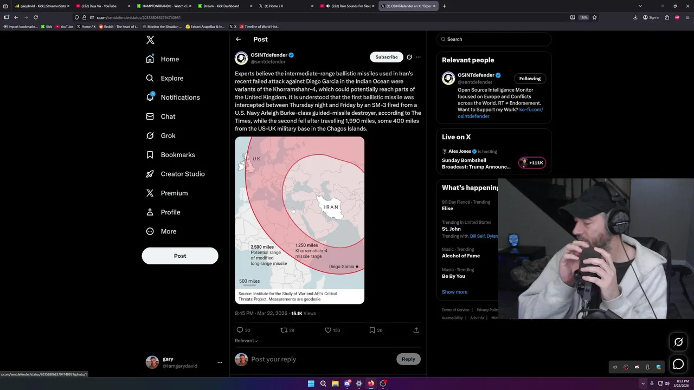Expand the system tray hidden icons chevron
This screenshot has height=390, width=694.
pyautogui.click(x=643, y=383)
